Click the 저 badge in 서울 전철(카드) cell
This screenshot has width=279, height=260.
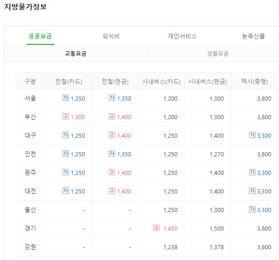(66, 98)
